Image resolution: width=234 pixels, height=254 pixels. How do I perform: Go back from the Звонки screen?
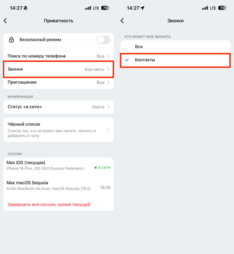[122, 21]
